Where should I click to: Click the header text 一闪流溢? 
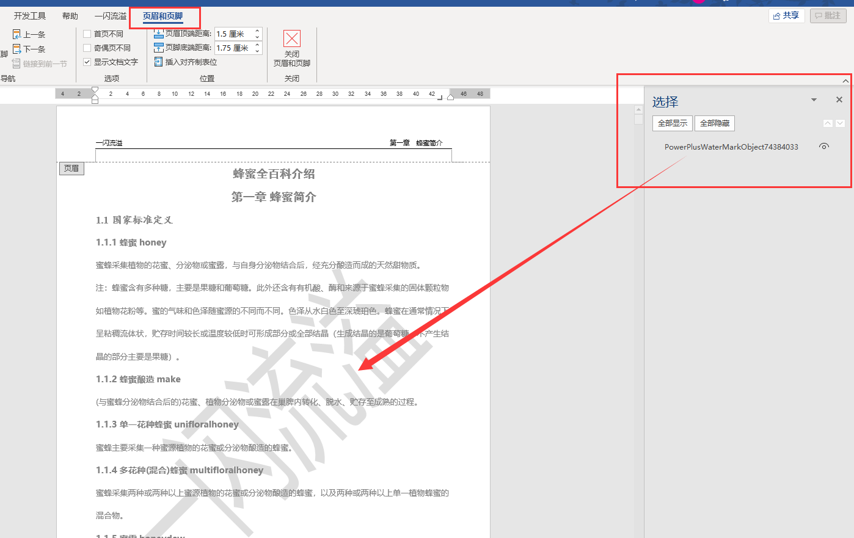point(109,143)
